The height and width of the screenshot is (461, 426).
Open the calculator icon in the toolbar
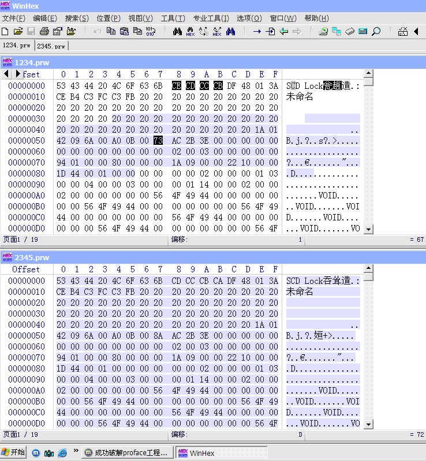[363, 31]
